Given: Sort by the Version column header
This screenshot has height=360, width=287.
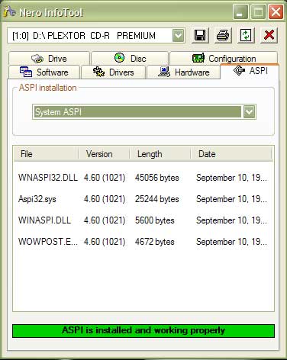Looking at the screenshot, I should coord(104,154).
